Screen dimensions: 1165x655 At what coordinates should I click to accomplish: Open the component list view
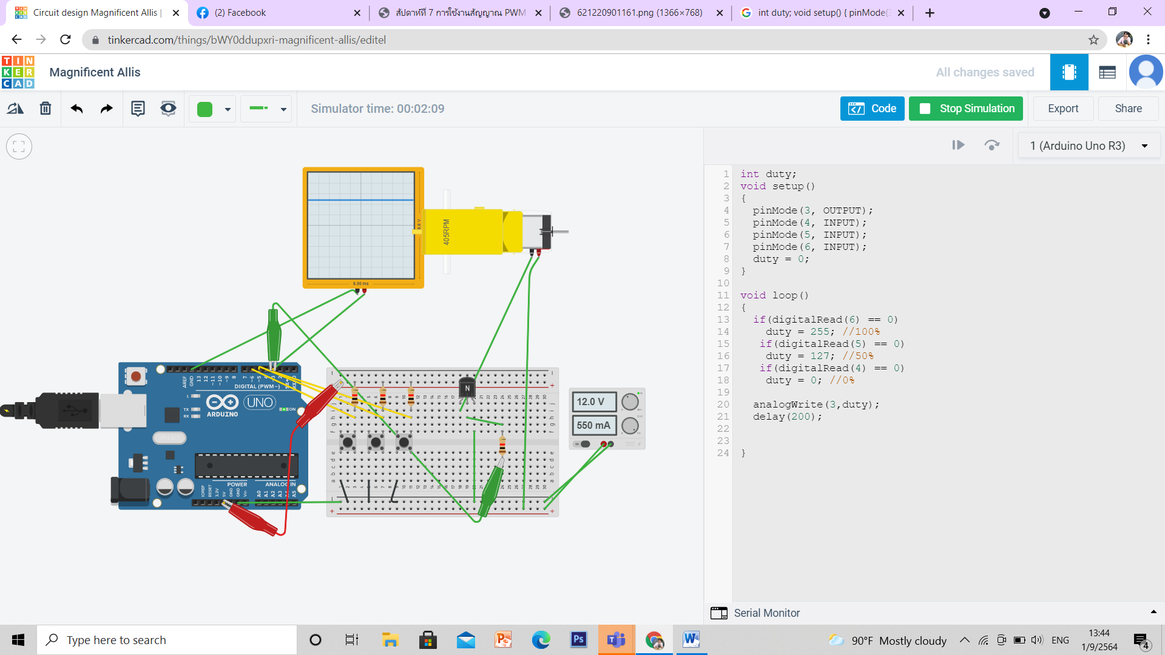point(1107,72)
